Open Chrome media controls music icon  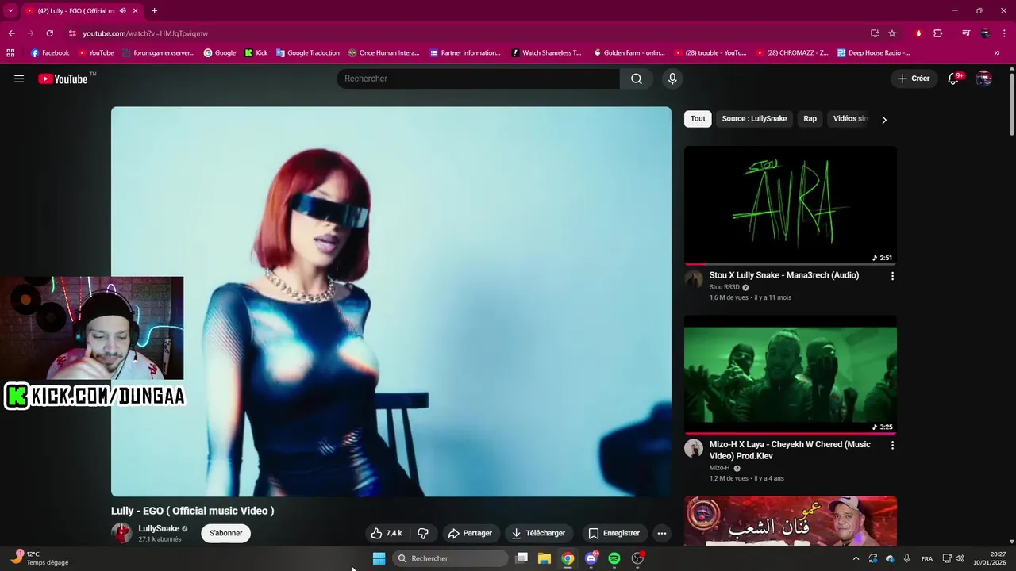coord(966,33)
